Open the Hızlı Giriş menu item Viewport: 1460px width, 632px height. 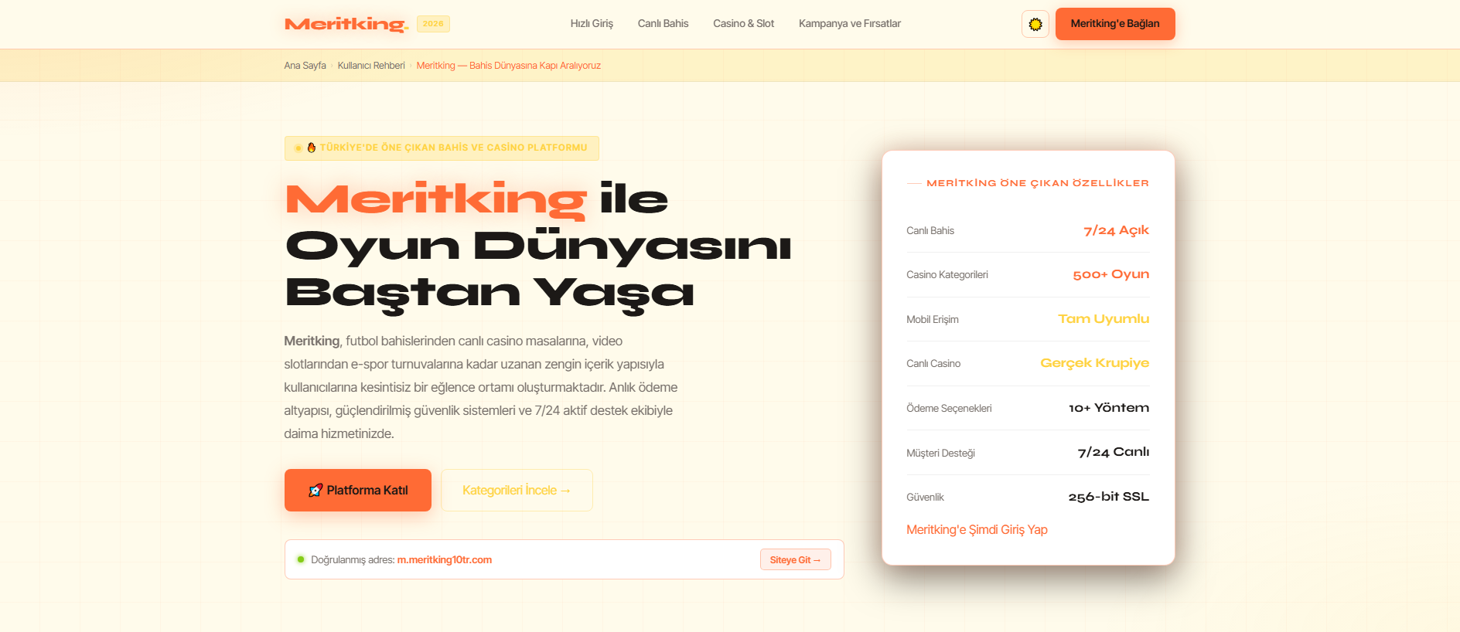coord(592,24)
